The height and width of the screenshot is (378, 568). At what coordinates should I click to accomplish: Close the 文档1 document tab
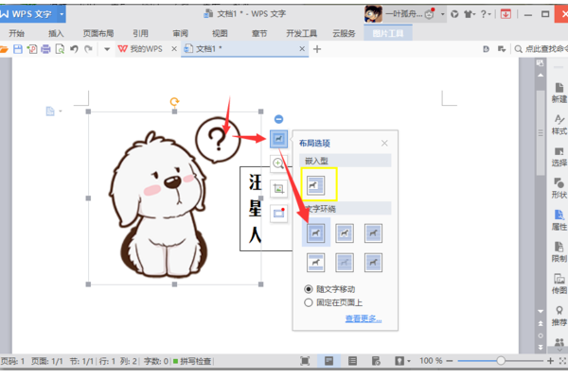pyautogui.click(x=302, y=49)
